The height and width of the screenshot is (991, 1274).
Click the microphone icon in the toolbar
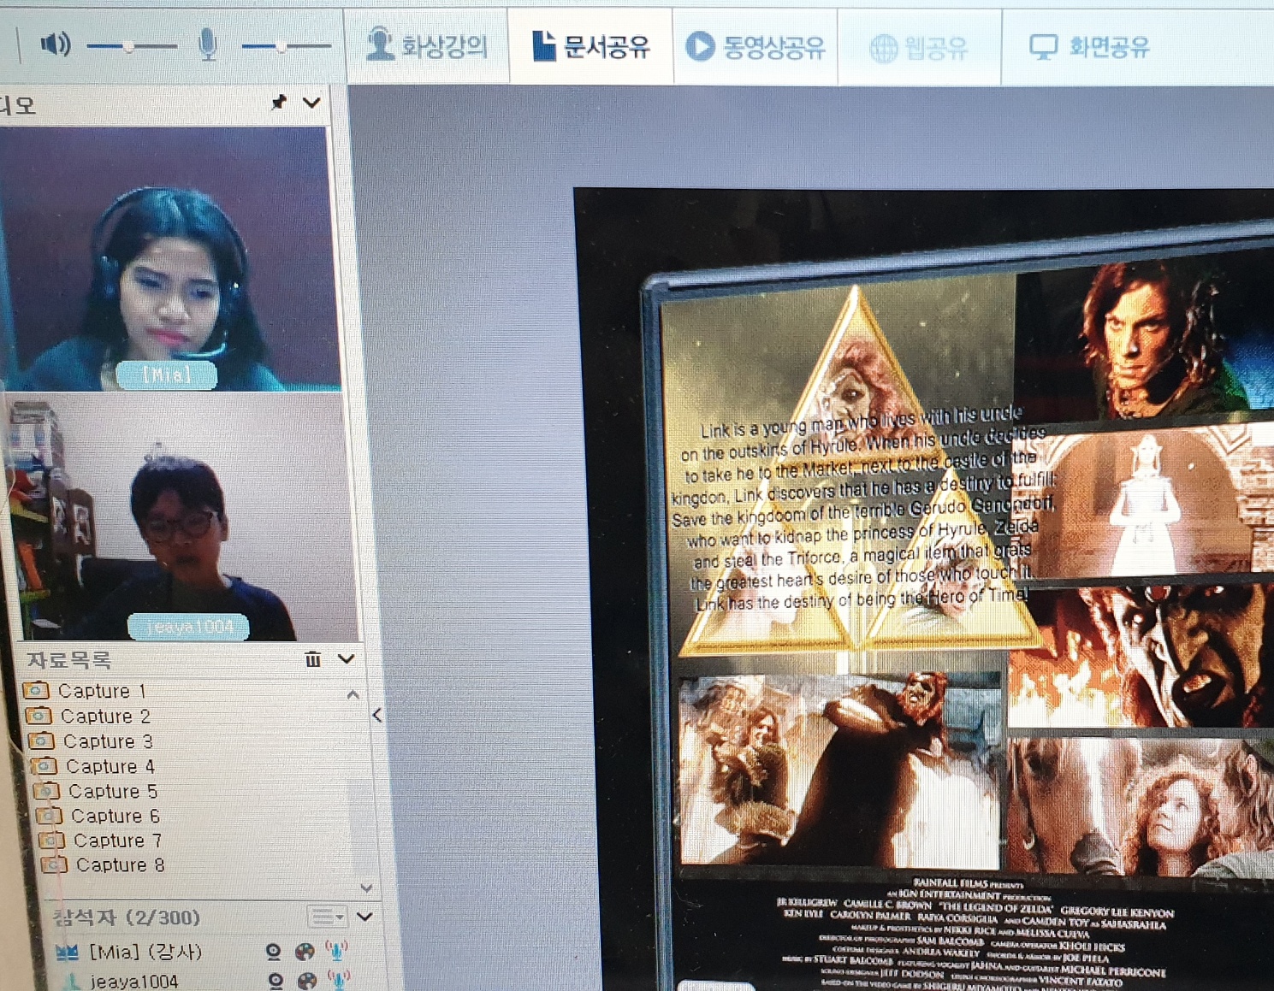coord(207,44)
